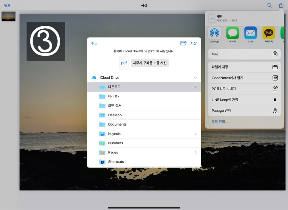Screen dimensions: 288x210
Task: Collapse the 다운로드 folder chevron
Action: pyautogui.click(x=195, y=87)
